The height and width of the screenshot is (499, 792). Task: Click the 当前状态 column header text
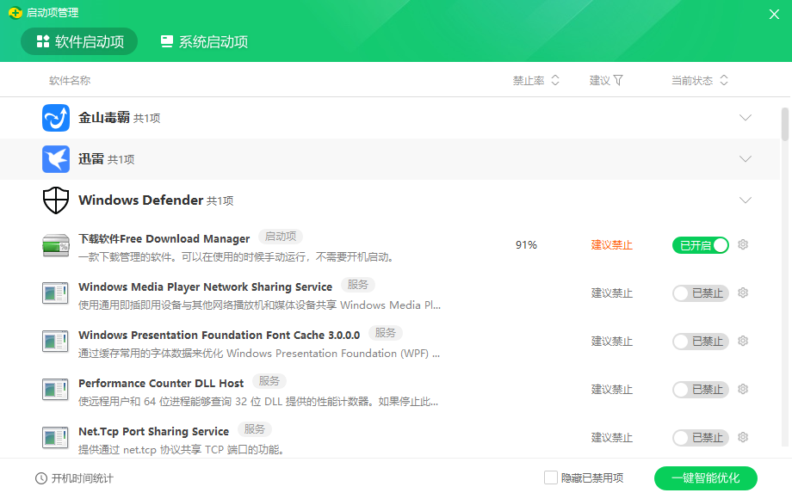[x=692, y=80]
